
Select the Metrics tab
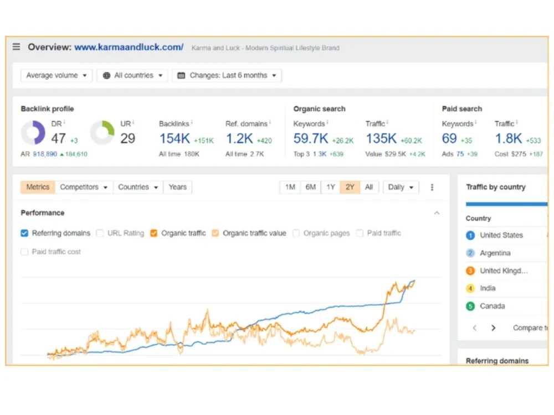coord(38,188)
